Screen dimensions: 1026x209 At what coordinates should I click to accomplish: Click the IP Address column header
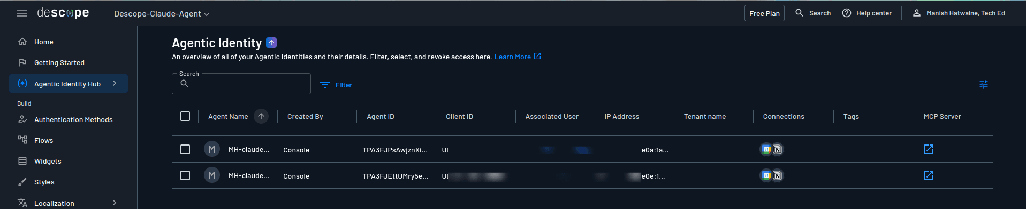coord(622,116)
